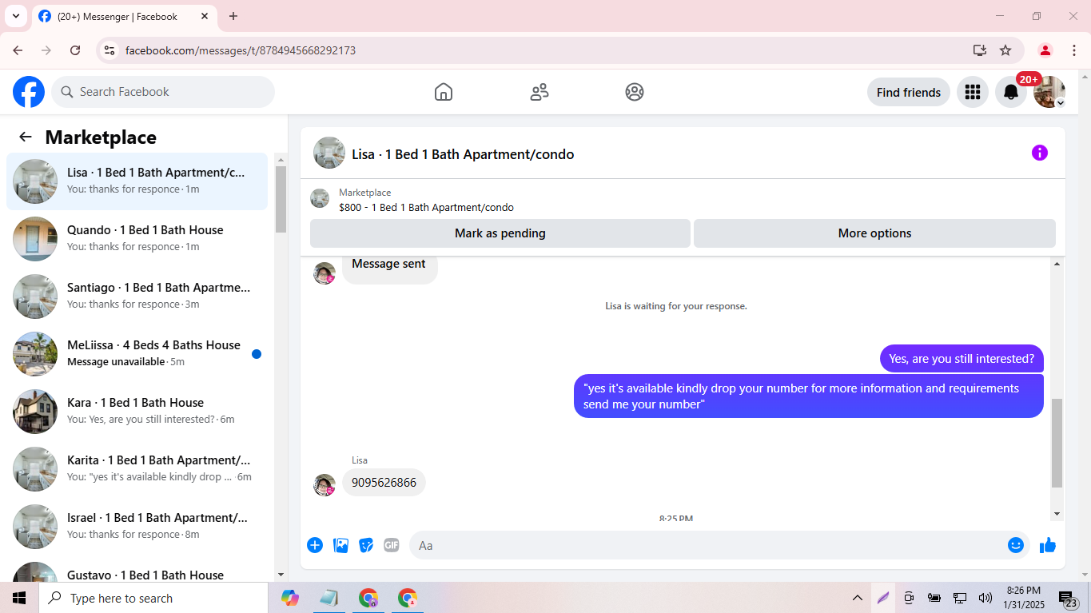Click the Search Facebook field
Image resolution: width=1091 pixels, height=613 pixels.
tap(163, 92)
